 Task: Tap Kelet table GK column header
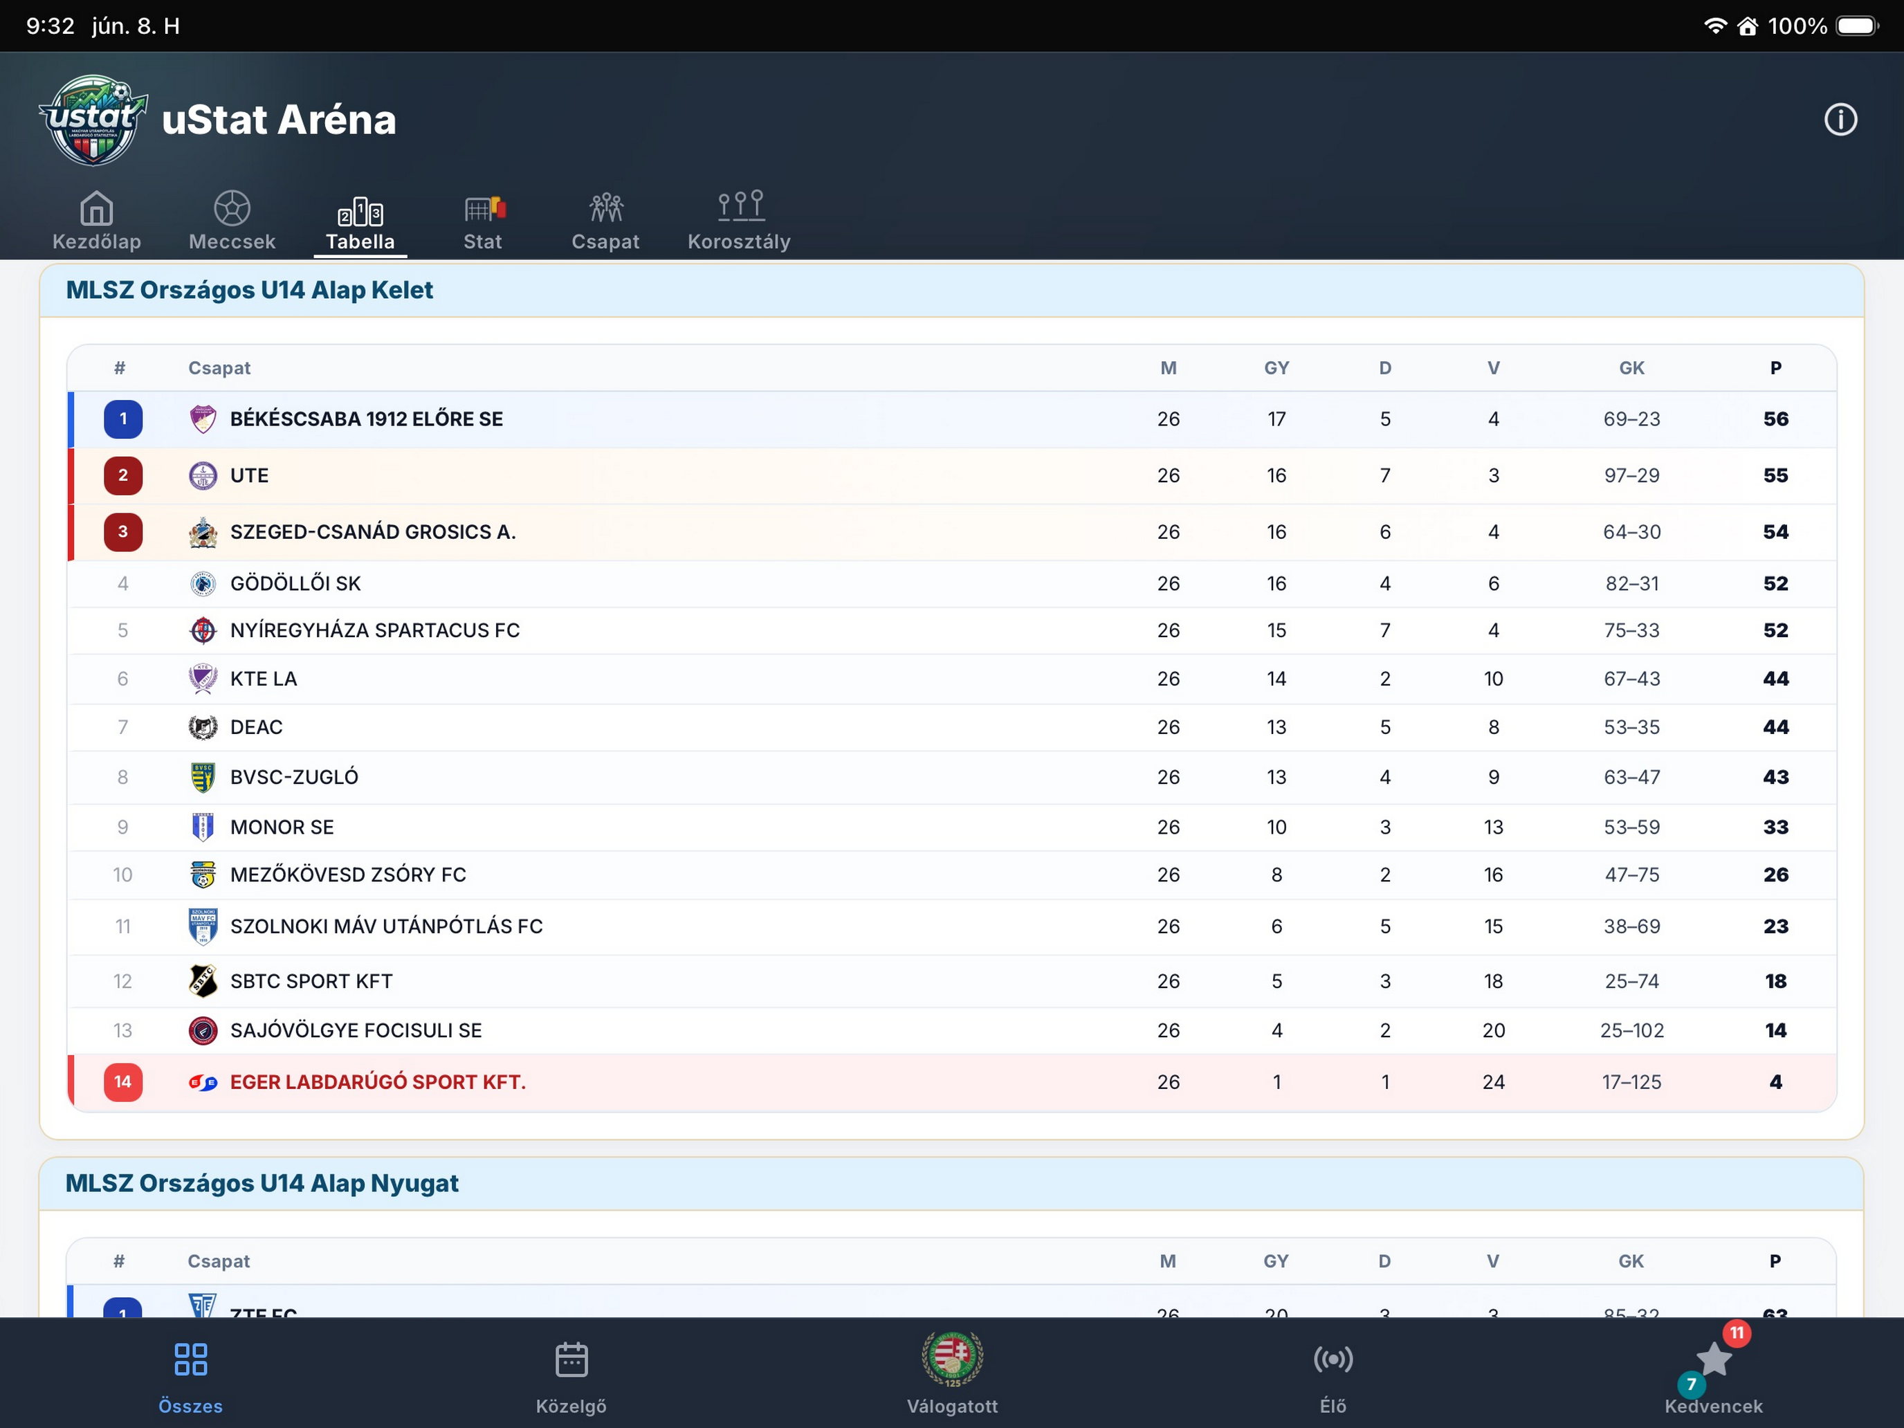click(1632, 367)
